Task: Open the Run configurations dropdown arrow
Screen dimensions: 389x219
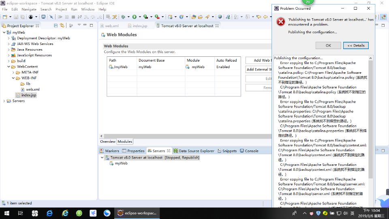Action: click(140, 17)
